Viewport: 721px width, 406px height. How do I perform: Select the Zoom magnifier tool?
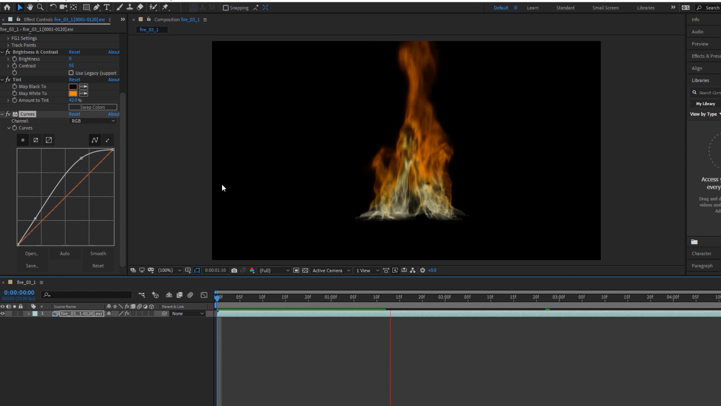coord(40,7)
